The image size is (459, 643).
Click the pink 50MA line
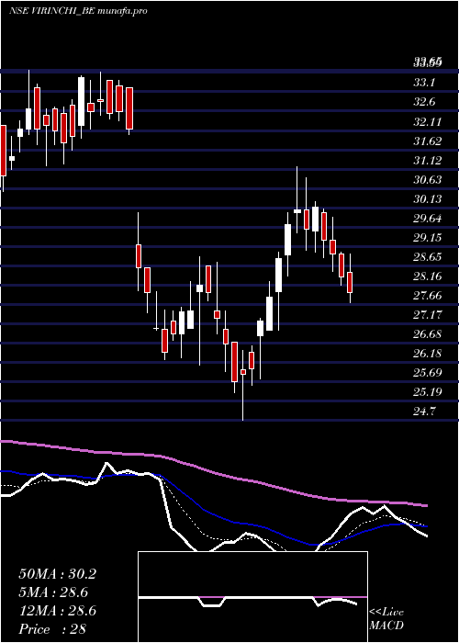coord(213,472)
